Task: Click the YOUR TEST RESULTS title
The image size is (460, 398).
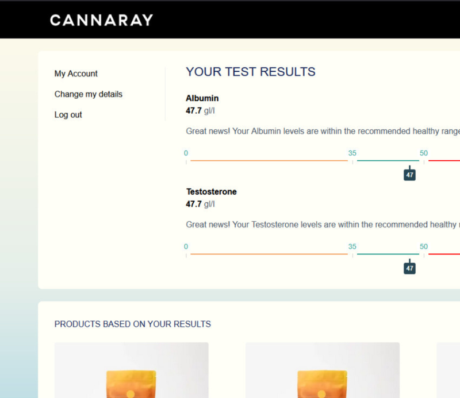Action: [250, 72]
